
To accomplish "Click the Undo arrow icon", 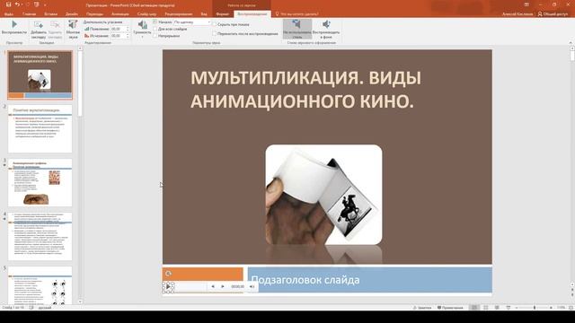I will (x=17, y=4).
